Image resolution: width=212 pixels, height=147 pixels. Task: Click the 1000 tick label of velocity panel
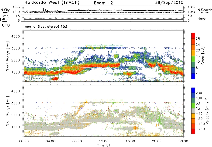[16, 127]
